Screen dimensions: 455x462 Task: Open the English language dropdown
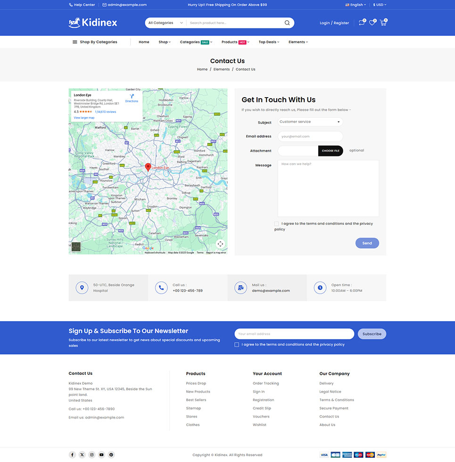pyautogui.click(x=356, y=5)
